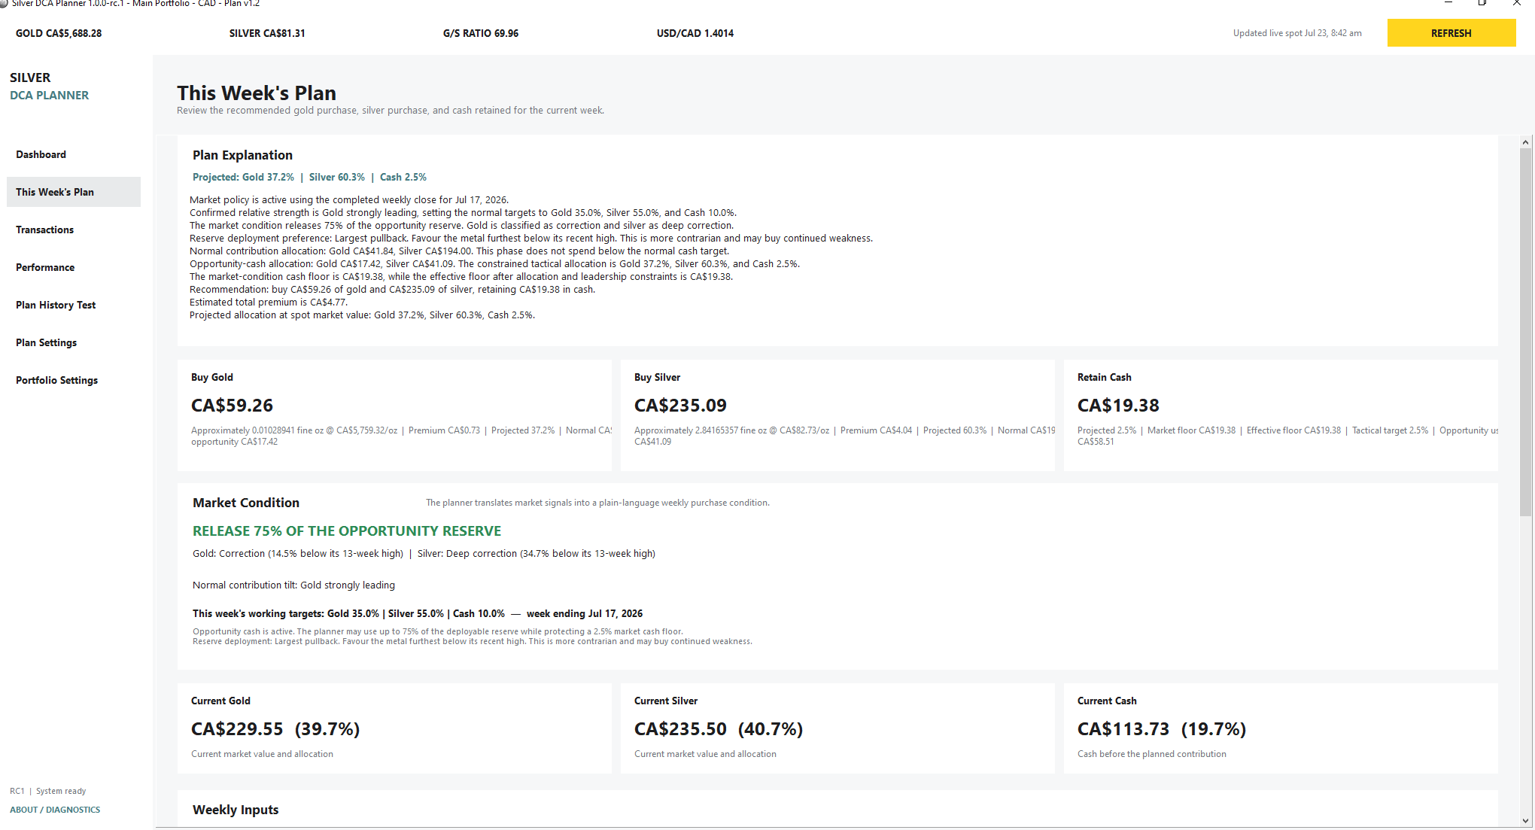The width and height of the screenshot is (1535, 830).
Task: Minimize the Silver DCA Planner window
Action: (x=1448, y=3)
